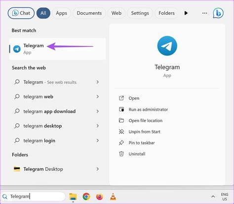This screenshot has height=204, width=234.
Task: Expand chevron next to 'telegram app download'
Action: click(x=98, y=111)
